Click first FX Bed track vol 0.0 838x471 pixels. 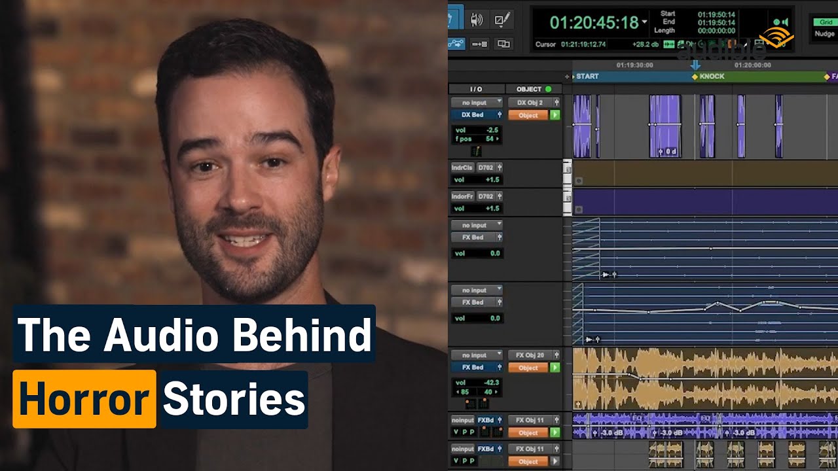coord(494,253)
